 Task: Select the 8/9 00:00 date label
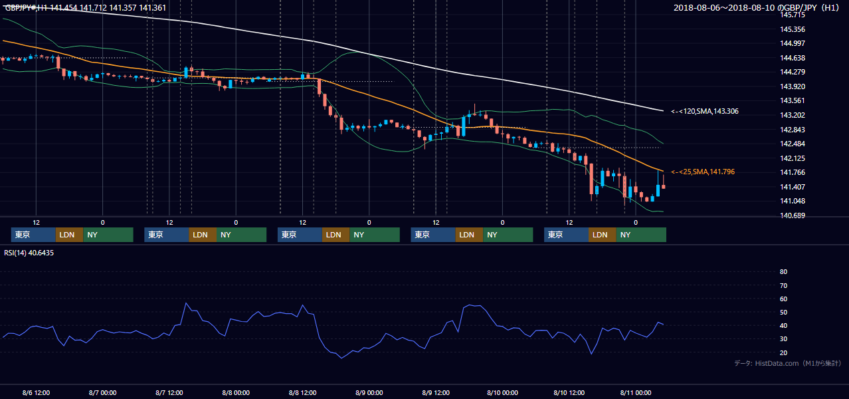[x=369, y=392]
